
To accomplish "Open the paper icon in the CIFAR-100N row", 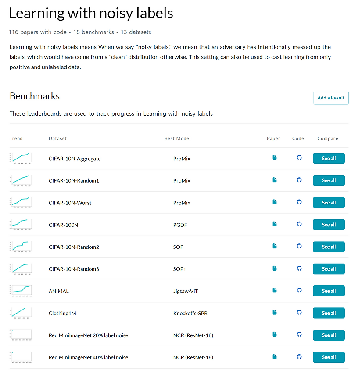I will pyautogui.click(x=274, y=224).
